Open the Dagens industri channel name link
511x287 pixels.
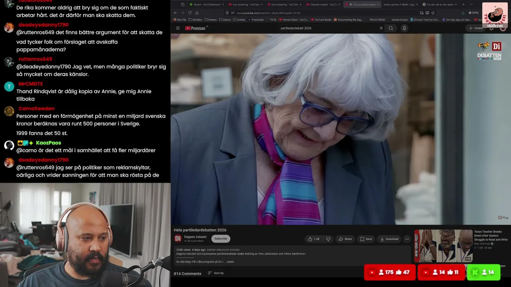tap(195, 237)
